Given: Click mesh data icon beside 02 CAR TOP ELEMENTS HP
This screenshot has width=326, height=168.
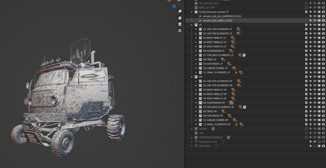Looking at the screenshot, I should pos(239,85).
